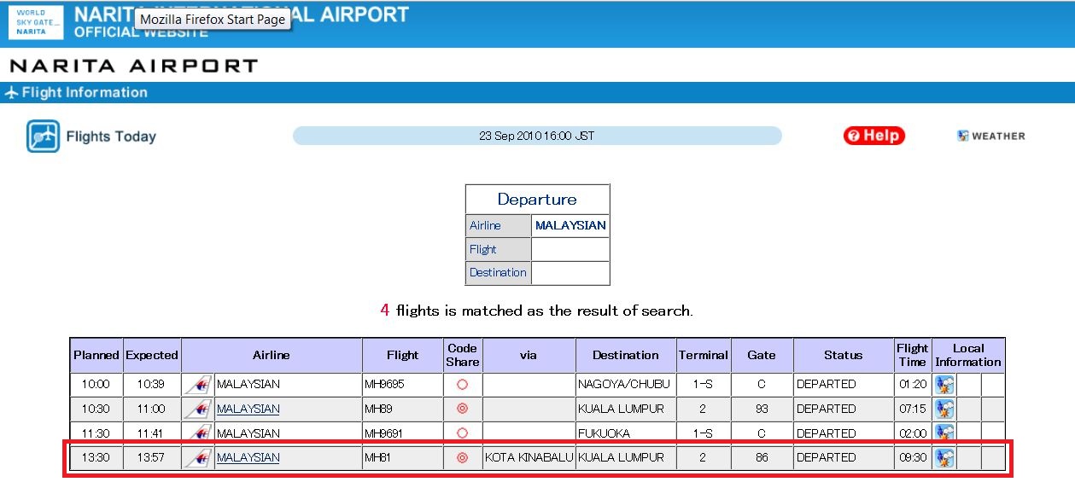Open the Weather link

click(x=991, y=136)
